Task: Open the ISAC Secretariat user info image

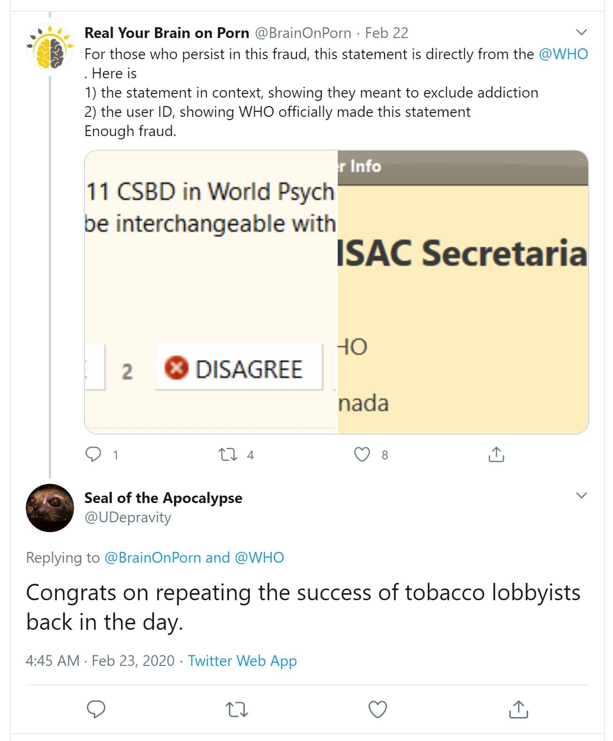Action: coord(462,292)
